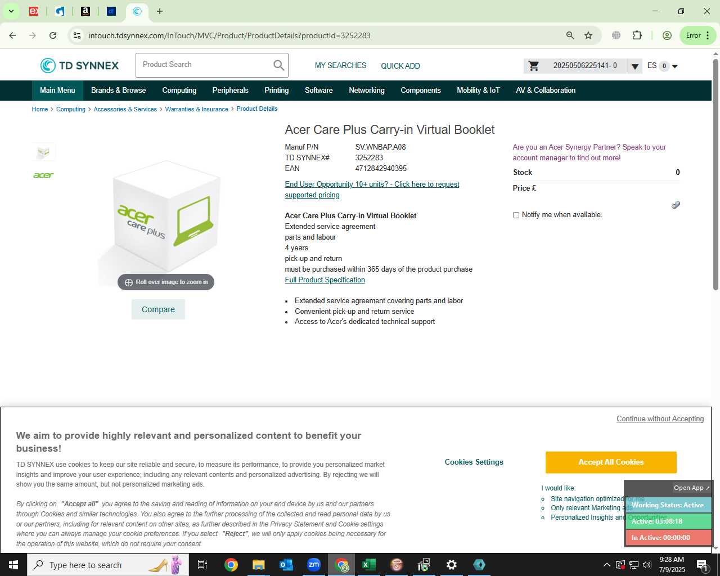
Task: Switch to the blue 'df' browser tab
Action: pos(111,11)
